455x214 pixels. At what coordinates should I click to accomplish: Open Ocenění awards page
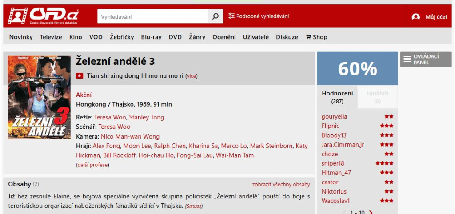click(x=224, y=37)
